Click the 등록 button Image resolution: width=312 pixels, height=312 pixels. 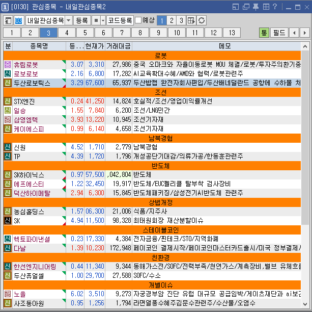(81, 20)
